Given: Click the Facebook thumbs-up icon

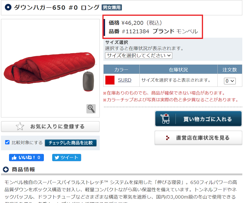Looking at the screenshot, I should tap(14, 157).
